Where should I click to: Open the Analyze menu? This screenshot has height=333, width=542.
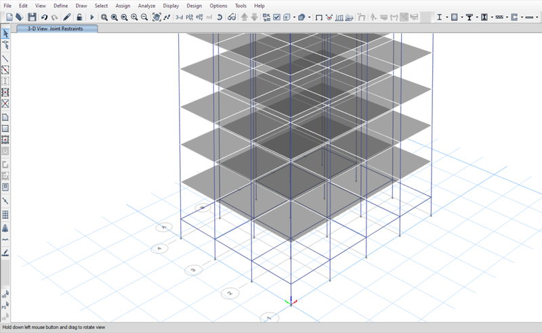pos(145,5)
